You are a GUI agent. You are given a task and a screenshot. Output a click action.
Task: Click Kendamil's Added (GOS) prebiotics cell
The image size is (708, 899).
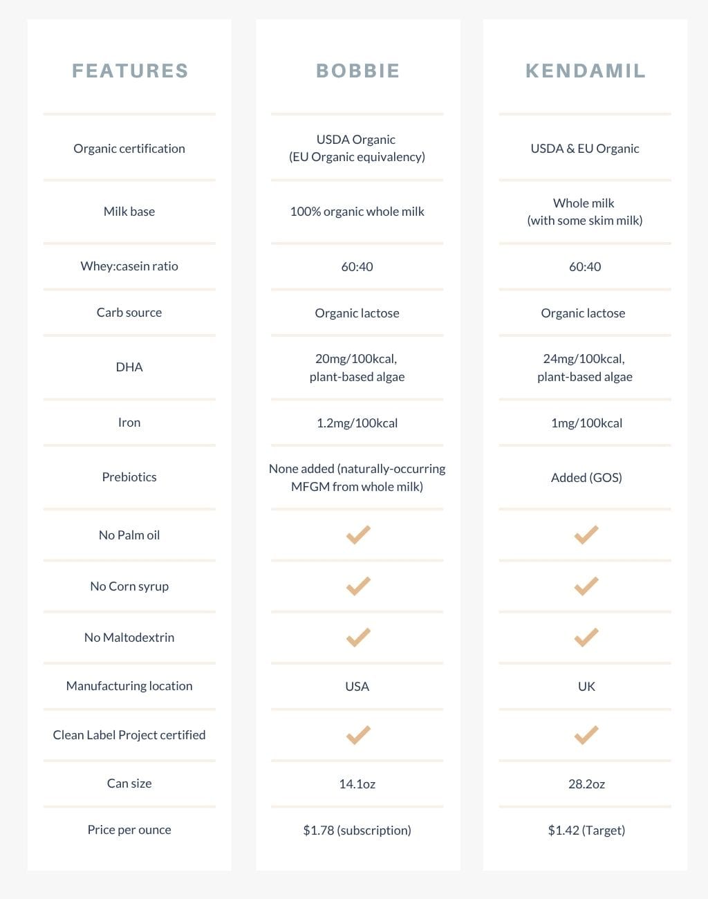[586, 477]
